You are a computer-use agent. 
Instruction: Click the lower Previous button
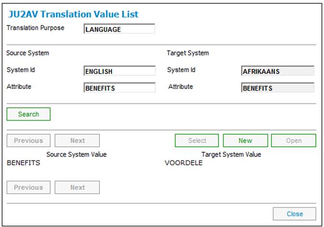(x=28, y=187)
